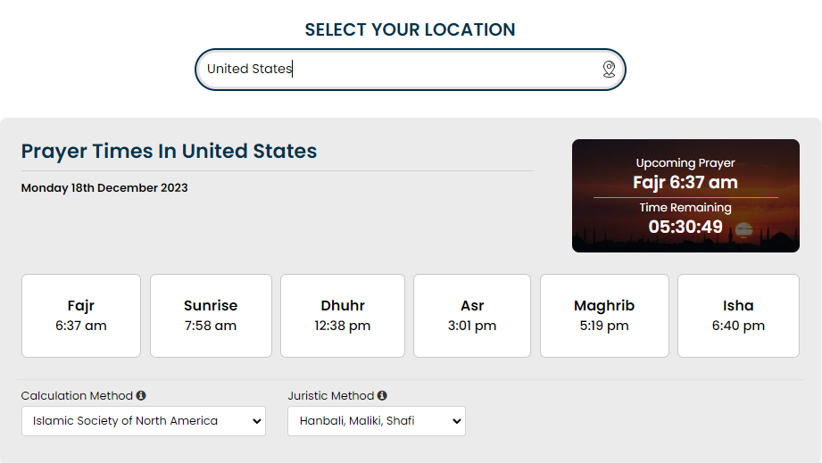The image size is (822, 463).
Task: Click the Calculation Method label
Action: point(77,395)
